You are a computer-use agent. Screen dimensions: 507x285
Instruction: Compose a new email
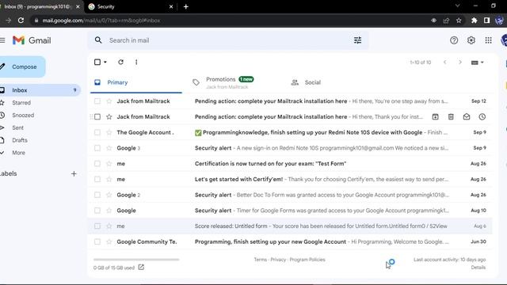pos(22,66)
